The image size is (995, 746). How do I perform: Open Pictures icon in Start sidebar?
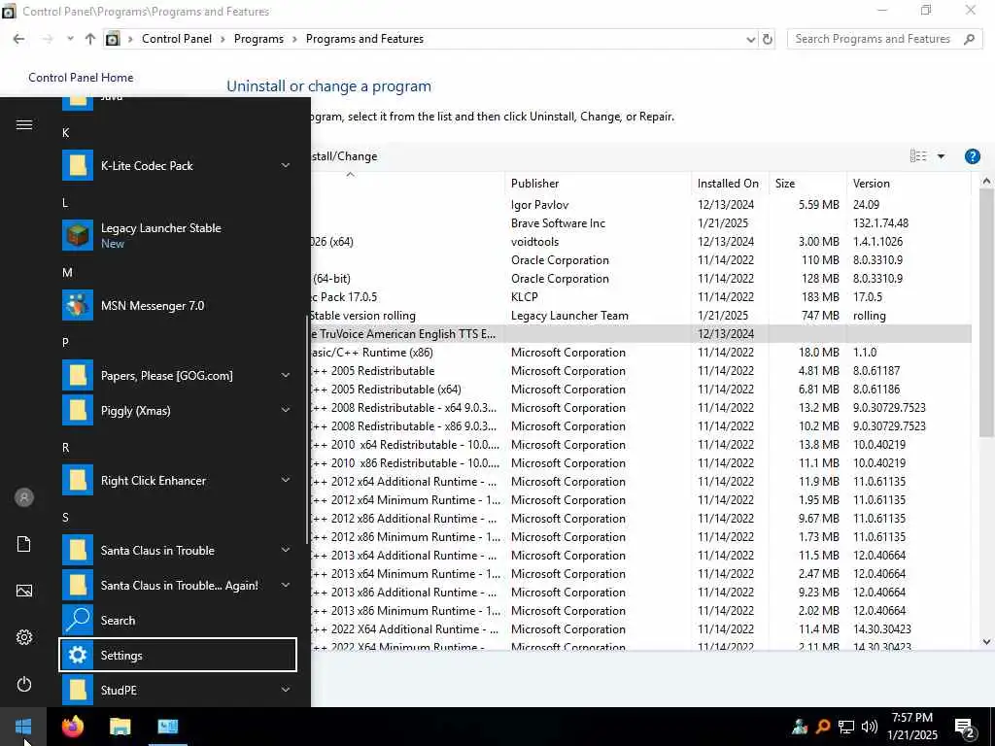pyautogui.click(x=24, y=591)
